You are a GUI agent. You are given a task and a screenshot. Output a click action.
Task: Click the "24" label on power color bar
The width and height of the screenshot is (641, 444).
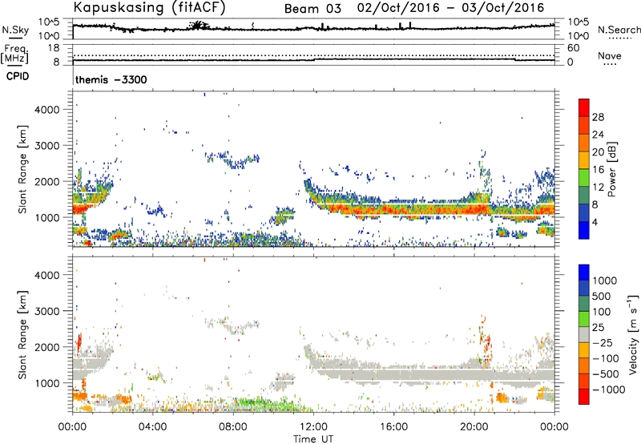[x=598, y=135]
